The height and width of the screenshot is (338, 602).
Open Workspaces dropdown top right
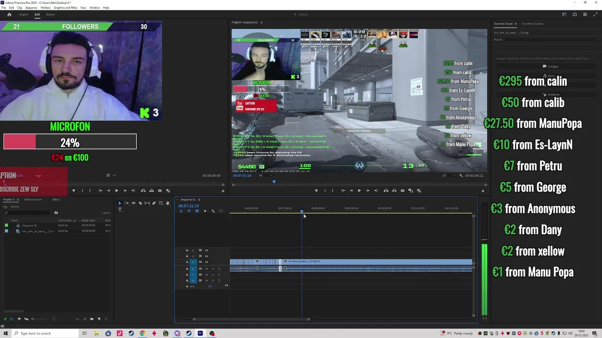(564, 15)
